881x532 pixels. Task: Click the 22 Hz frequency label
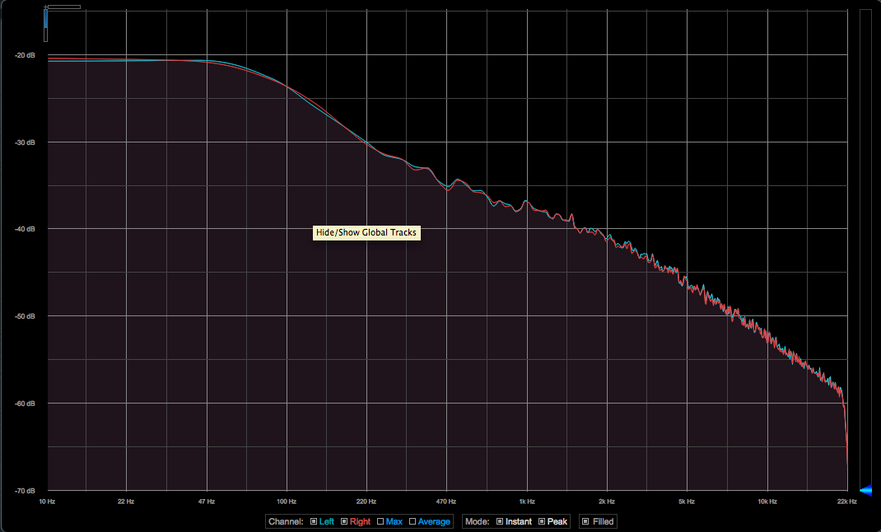pyautogui.click(x=126, y=501)
